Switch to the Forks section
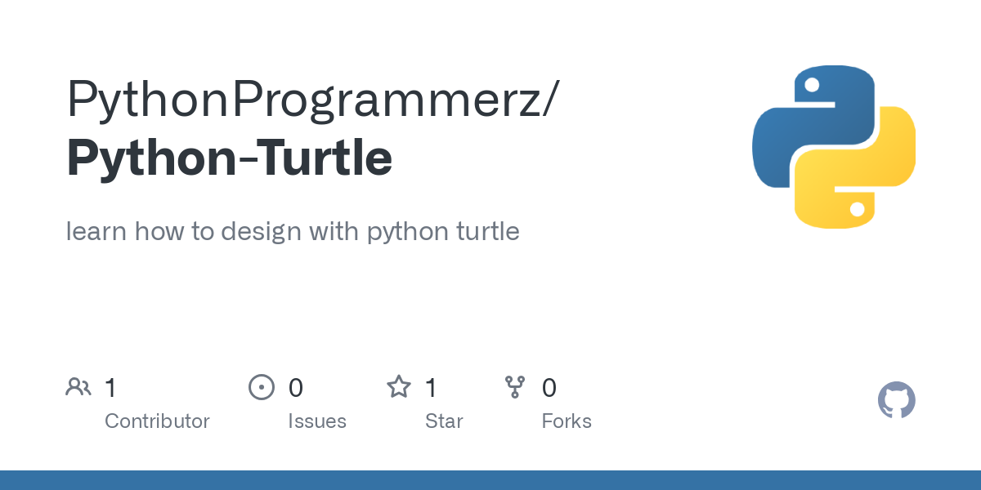 tap(567, 421)
